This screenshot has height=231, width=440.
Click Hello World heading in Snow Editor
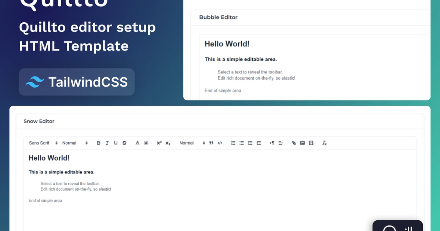tap(49, 158)
